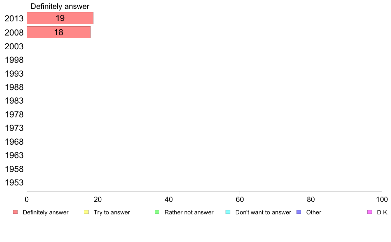Click the cyan Don't want to answer swatch
This screenshot has width=391, height=242.
pos(228,212)
